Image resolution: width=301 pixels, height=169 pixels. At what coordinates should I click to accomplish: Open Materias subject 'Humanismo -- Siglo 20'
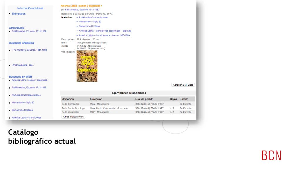coord(90,22)
